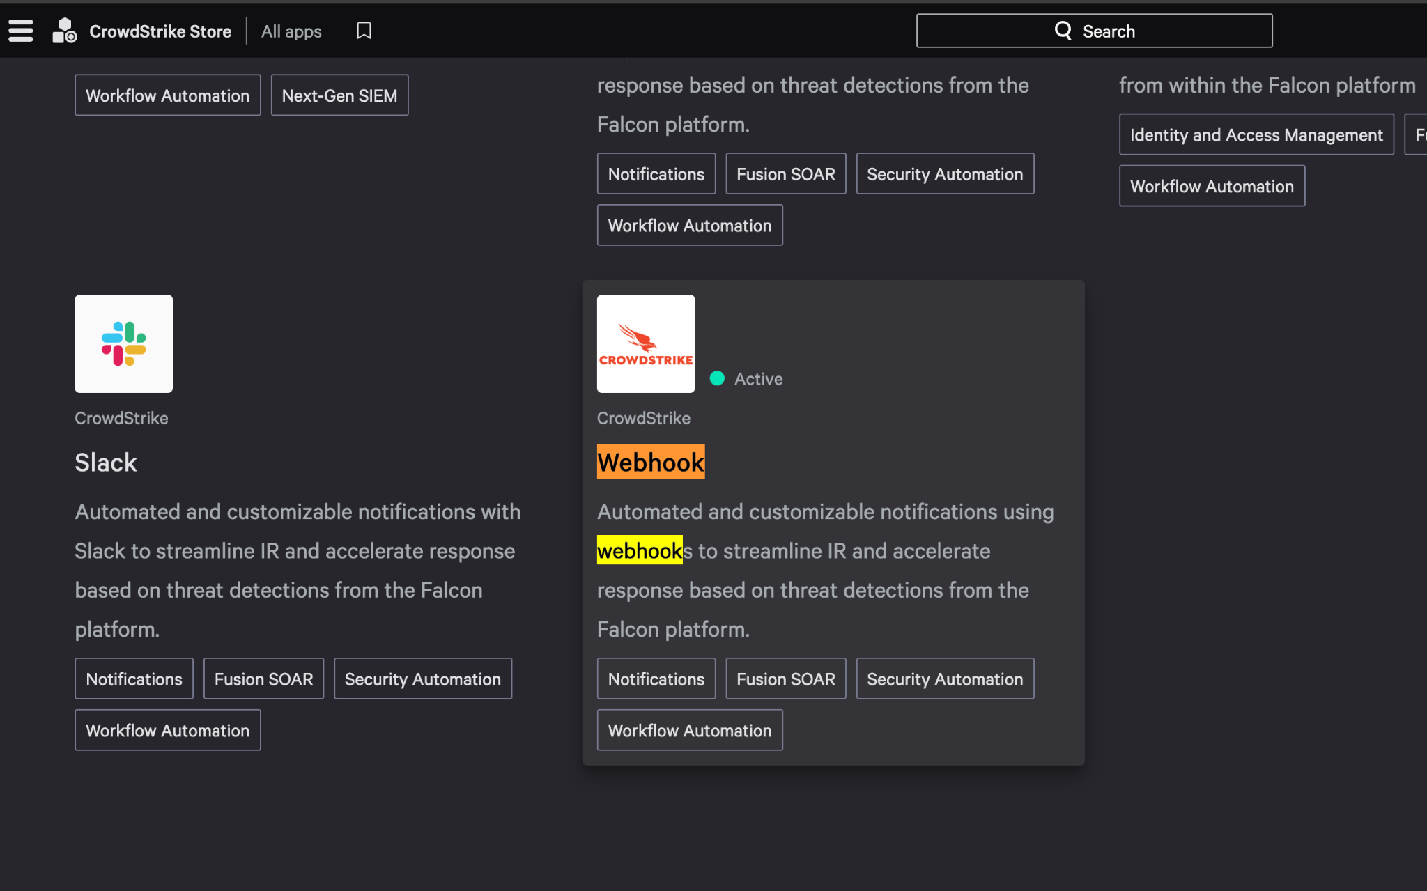The height and width of the screenshot is (891, 1427).
Task: Select the Slack app logo
Action: tap(123, 343)
